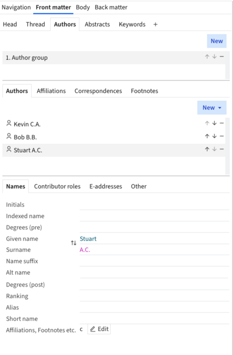
Task: Remove Stuart A.C. from authors
Action: [222, 149]
